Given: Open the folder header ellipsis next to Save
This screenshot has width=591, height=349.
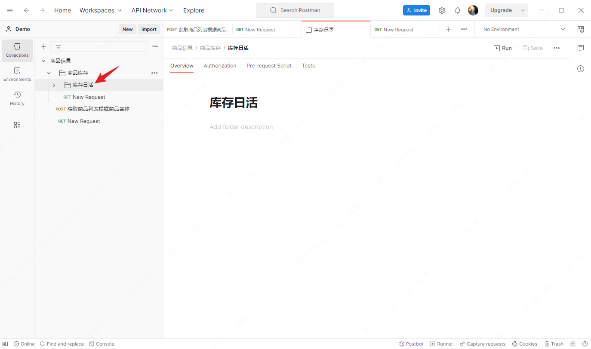Looking at the screenshot, I should tap(557, 48).
